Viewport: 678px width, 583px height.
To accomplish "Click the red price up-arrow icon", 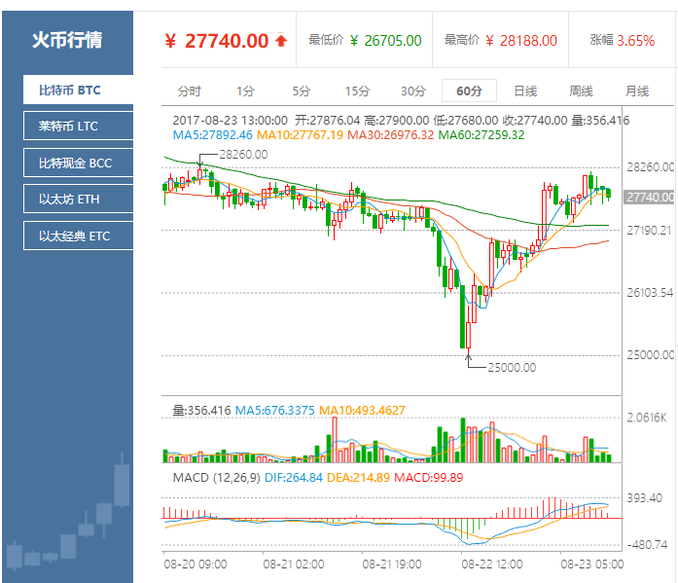I will (281, 40).
